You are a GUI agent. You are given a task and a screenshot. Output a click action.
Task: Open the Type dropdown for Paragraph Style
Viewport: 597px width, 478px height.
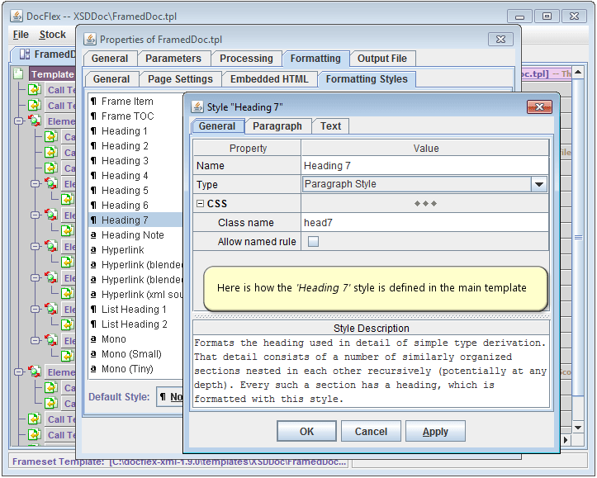(538, 185)
